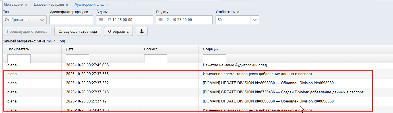Open calendar icon for По дату field
The height and width of the screenshot is (113, 393).
click(160, 20)
